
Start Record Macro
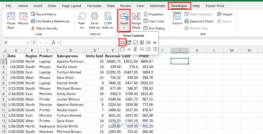[44, 14]
